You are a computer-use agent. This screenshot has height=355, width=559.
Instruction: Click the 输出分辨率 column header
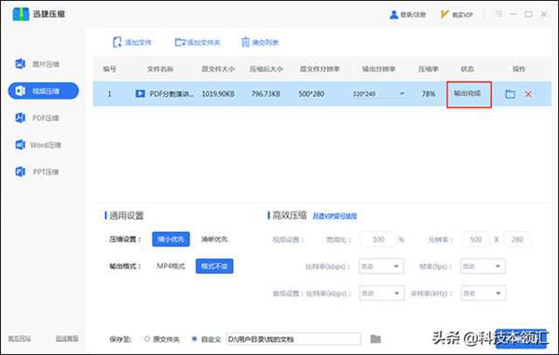coord(378,69)
